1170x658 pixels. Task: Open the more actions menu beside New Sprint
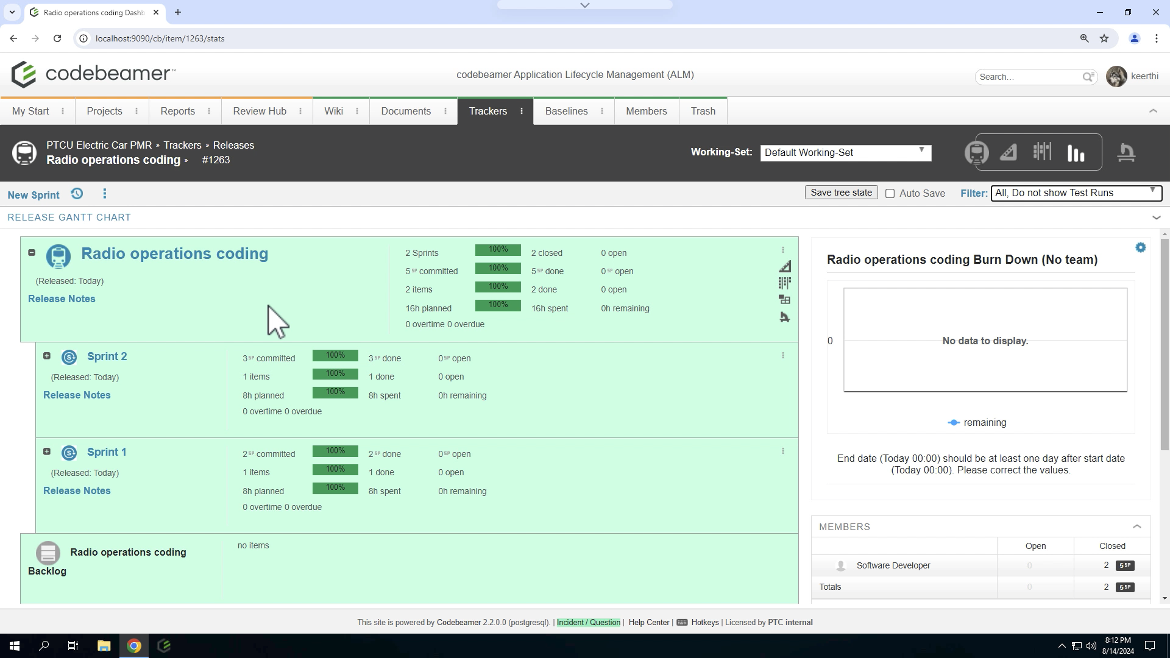pyautogui.click(x=105, y=194)
